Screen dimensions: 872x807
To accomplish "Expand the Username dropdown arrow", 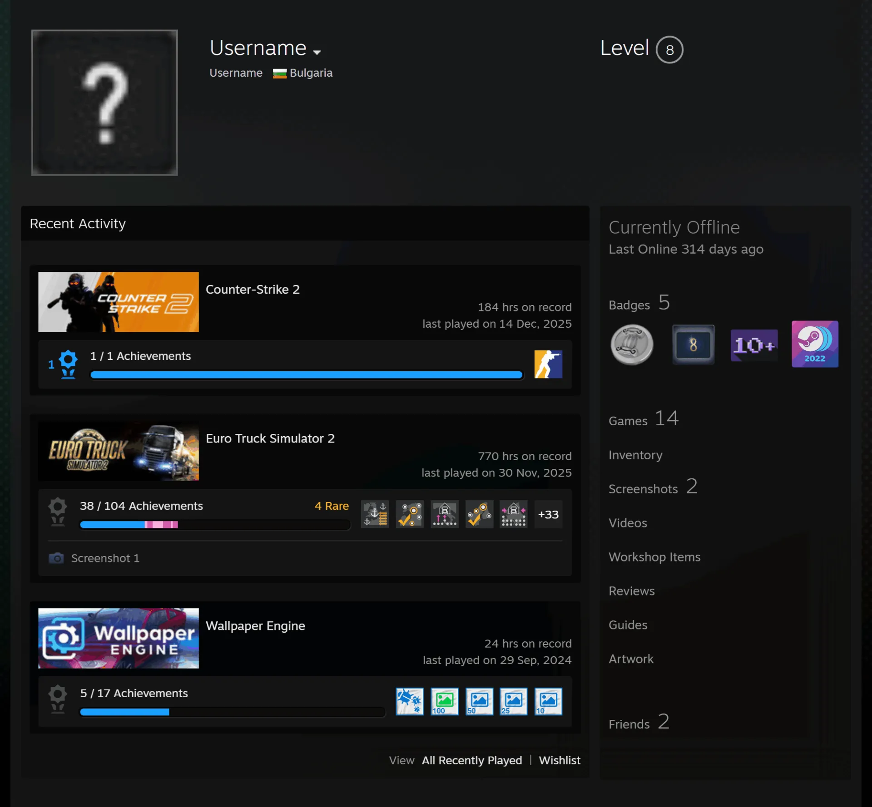I will point(317,52).
